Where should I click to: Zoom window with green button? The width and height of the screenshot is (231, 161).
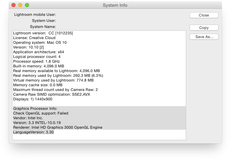pos(27,5)
